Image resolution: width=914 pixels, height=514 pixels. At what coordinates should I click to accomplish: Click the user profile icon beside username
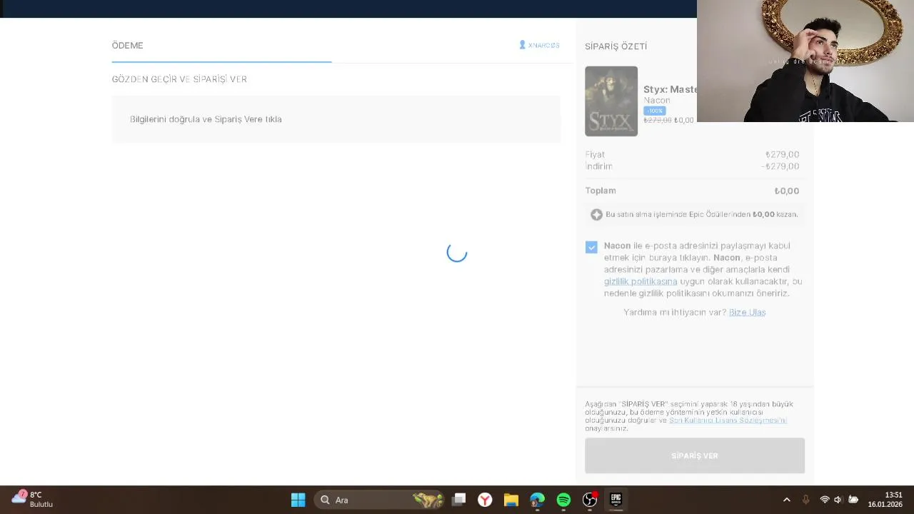[x=522, y=45]
